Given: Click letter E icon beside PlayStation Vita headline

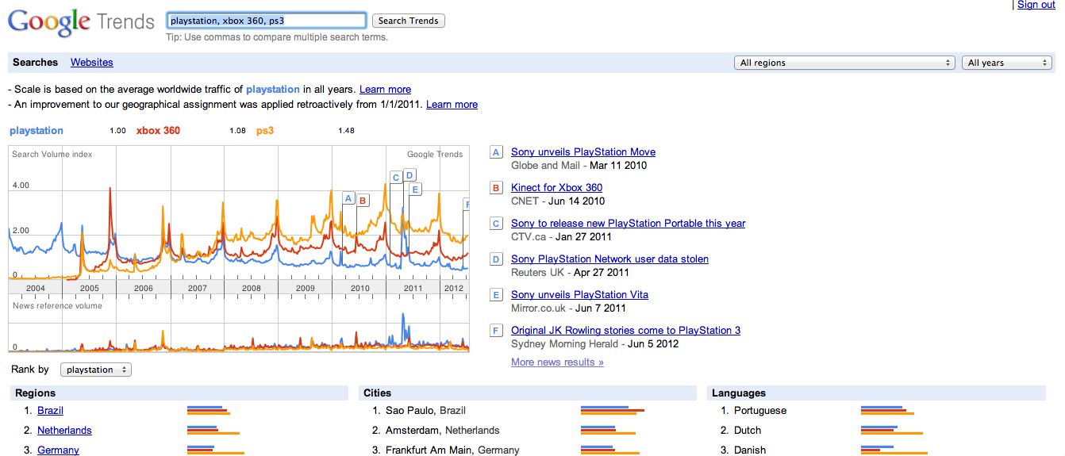Looking at the screenshot, I should pos(496,295).
